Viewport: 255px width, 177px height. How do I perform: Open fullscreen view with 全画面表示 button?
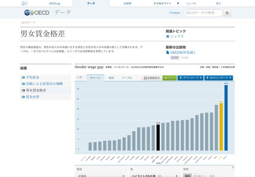152,78
